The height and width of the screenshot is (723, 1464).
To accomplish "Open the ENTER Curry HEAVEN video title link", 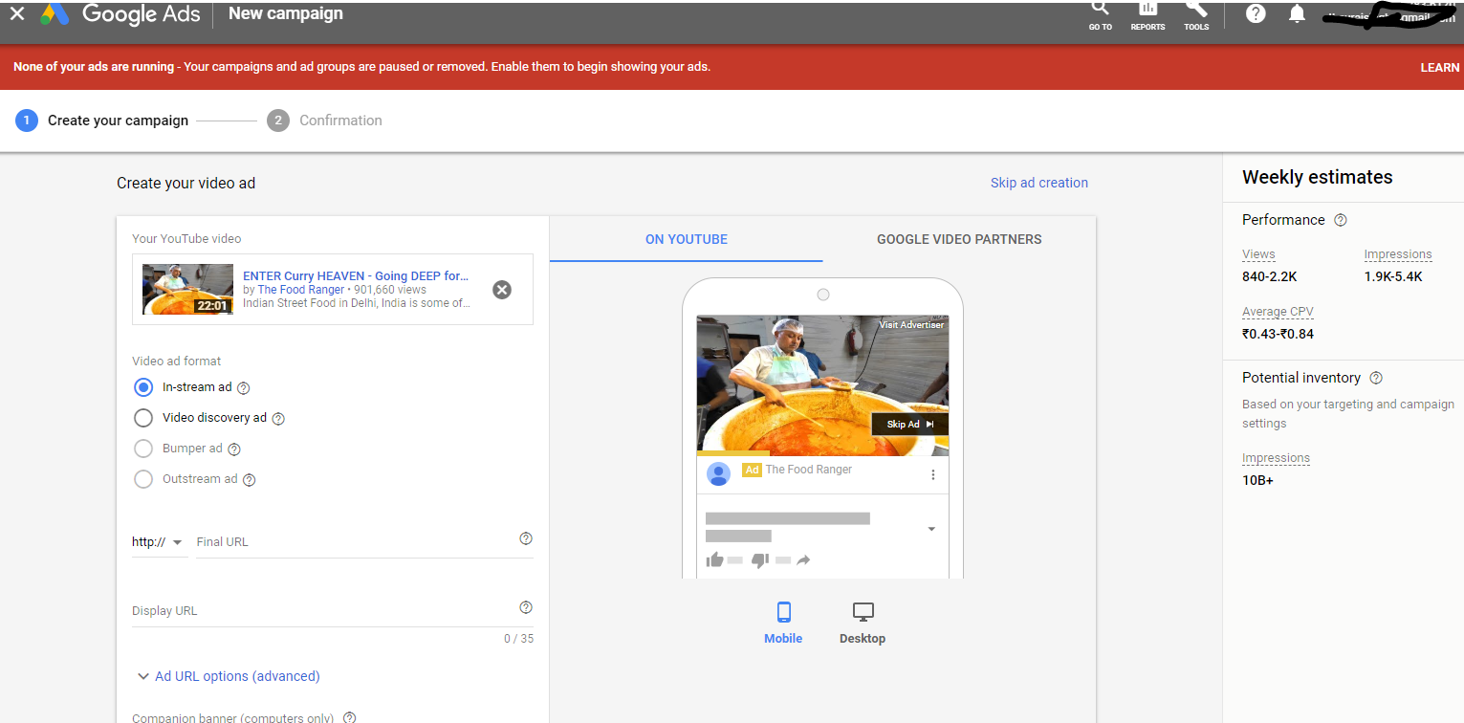I will coord(356,275).
